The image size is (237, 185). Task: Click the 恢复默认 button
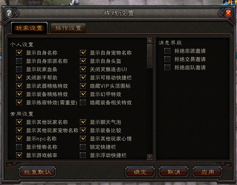37,172
